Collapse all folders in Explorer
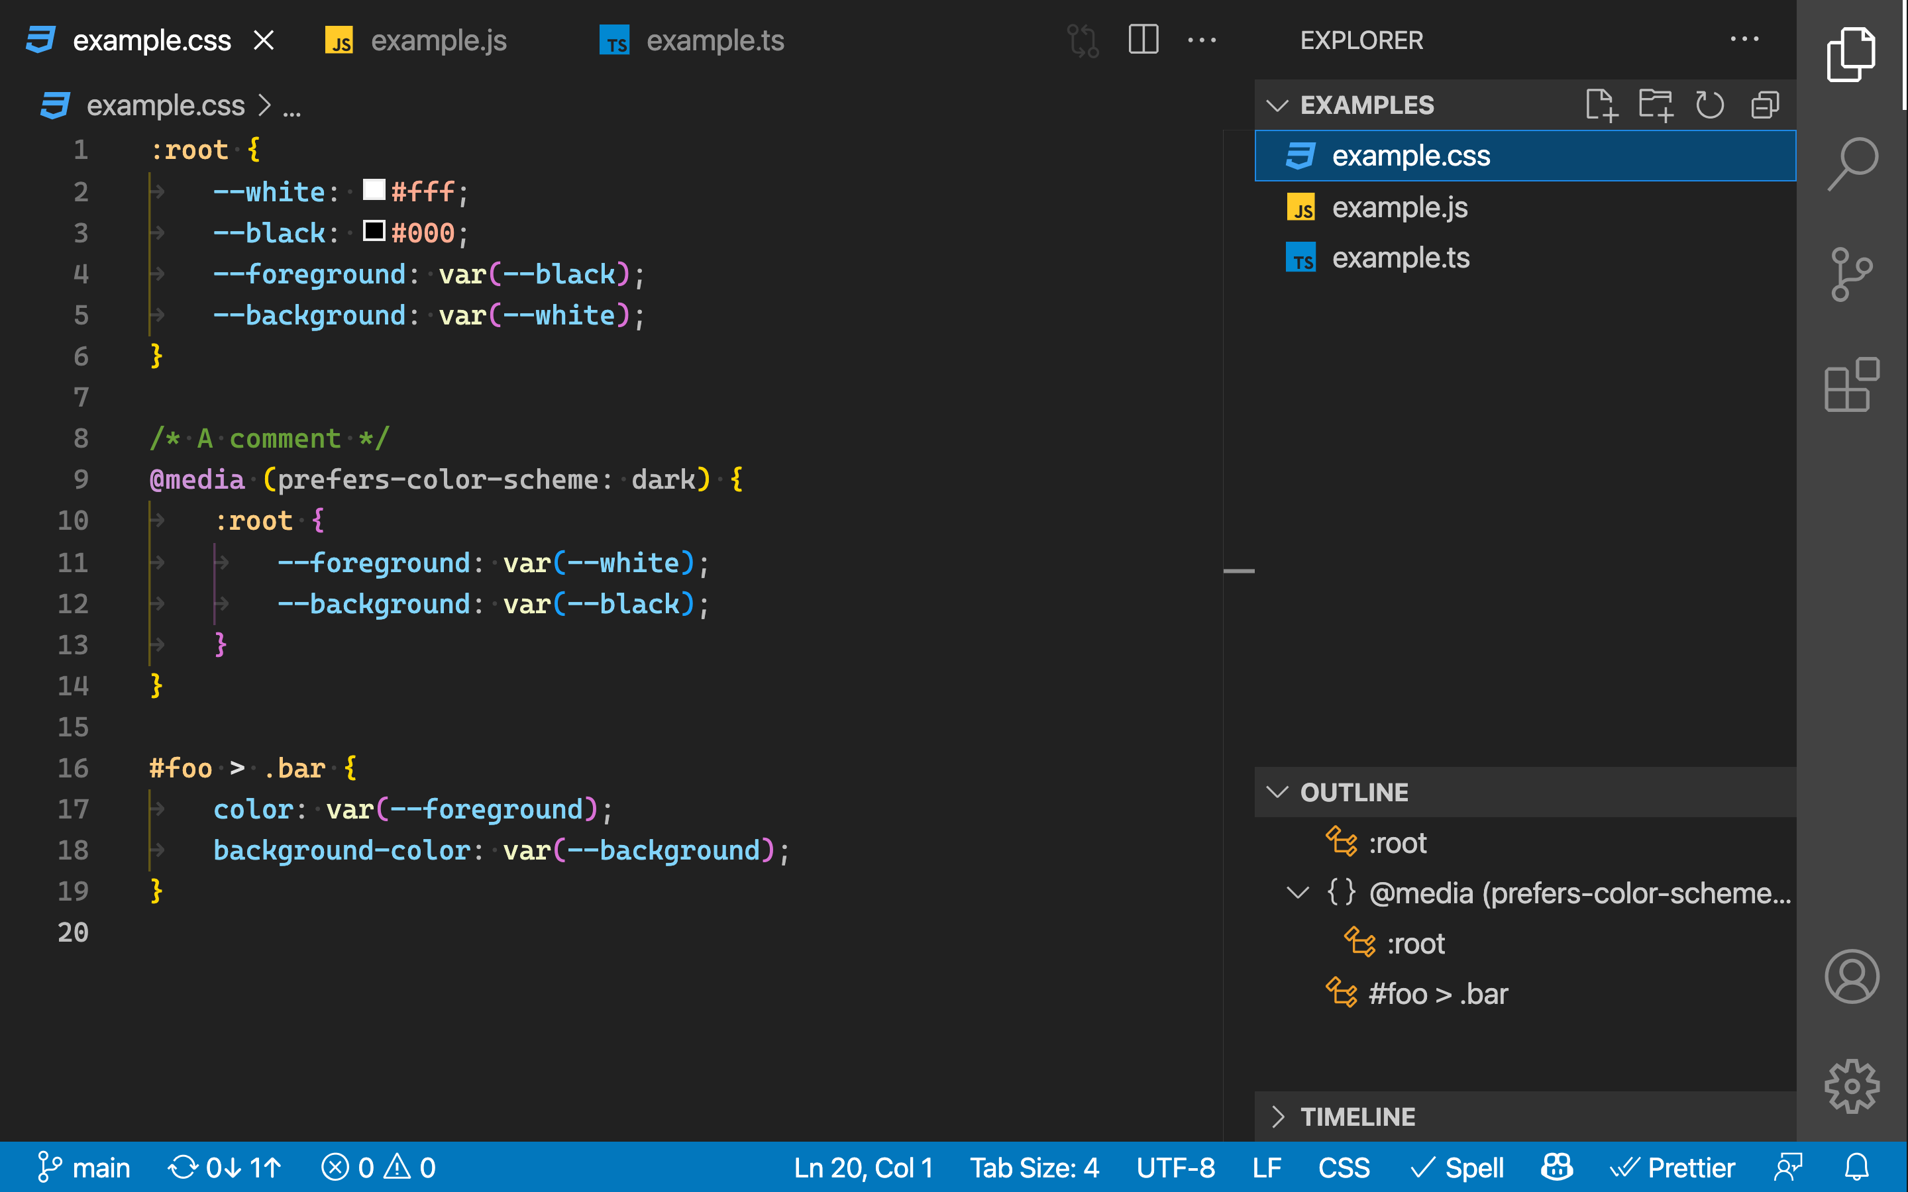1908x1192 pixels. (x=1764, y=105)
